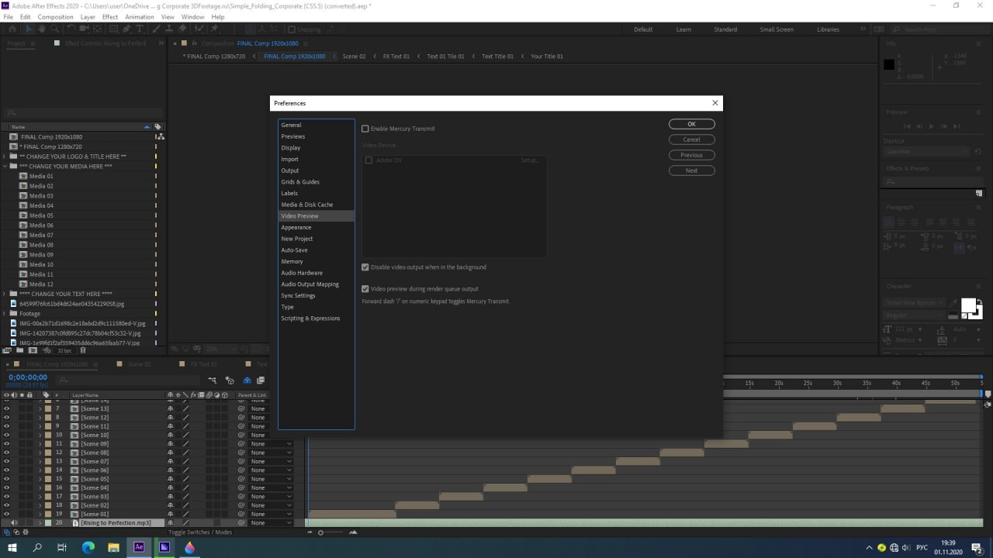
Task: Expand CHANGE YOUR LOGO & TITLE HERE folder
Action: click(x=5, y=157)
